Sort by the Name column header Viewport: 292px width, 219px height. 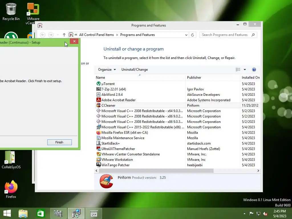pyautogui.click(x=140, y=78)
